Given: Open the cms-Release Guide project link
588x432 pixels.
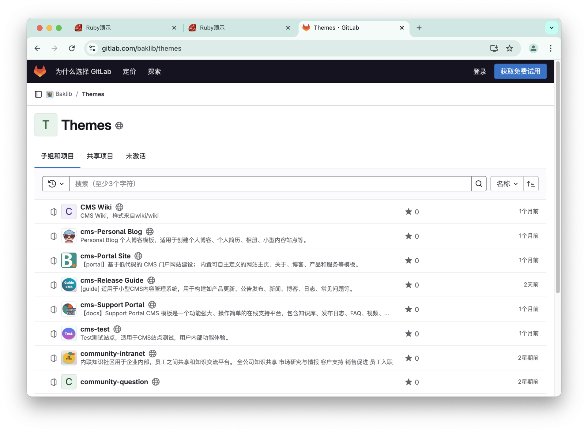Looking at the screenshot, I should point(112,280).
